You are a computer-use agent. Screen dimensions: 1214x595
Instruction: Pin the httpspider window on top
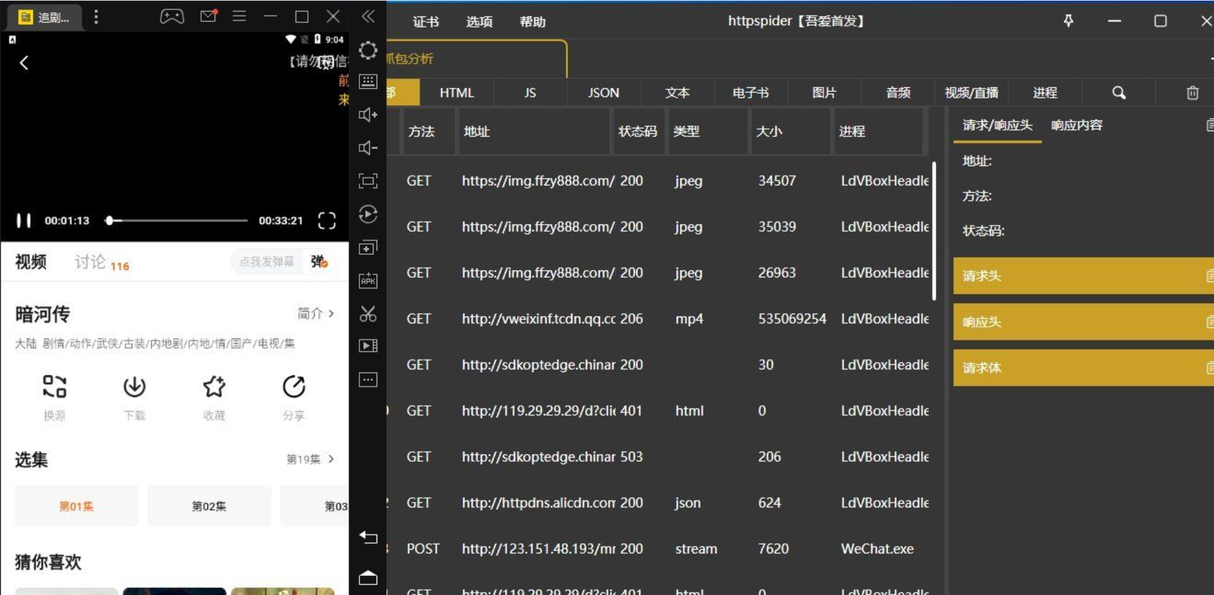[x=1068, y=21]
